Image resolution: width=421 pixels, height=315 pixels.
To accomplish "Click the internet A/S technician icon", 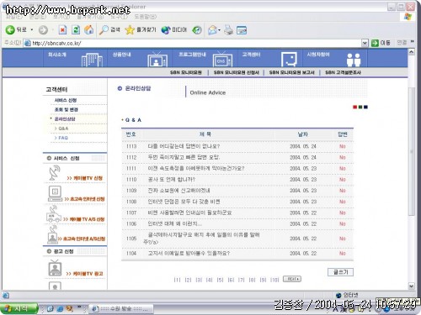I will (52, 235).
